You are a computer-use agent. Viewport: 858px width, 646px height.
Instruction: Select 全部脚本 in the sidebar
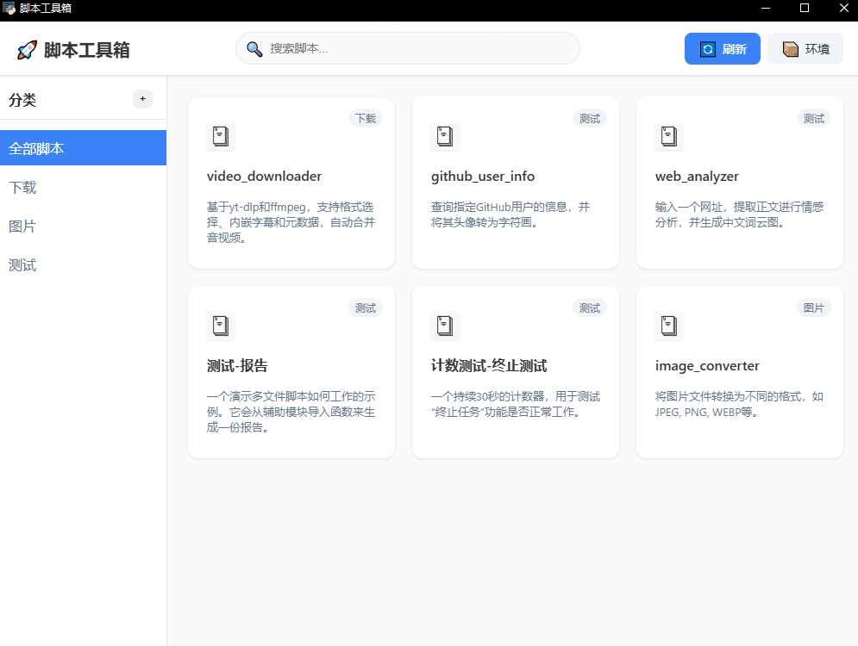coord(83,147)
